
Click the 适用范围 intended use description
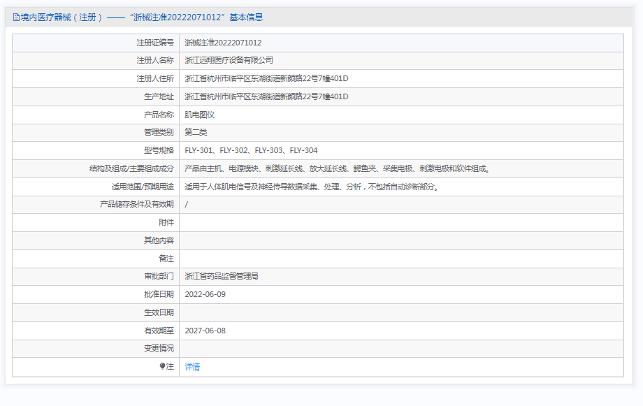pyautogui.click(x=312, y=187)
